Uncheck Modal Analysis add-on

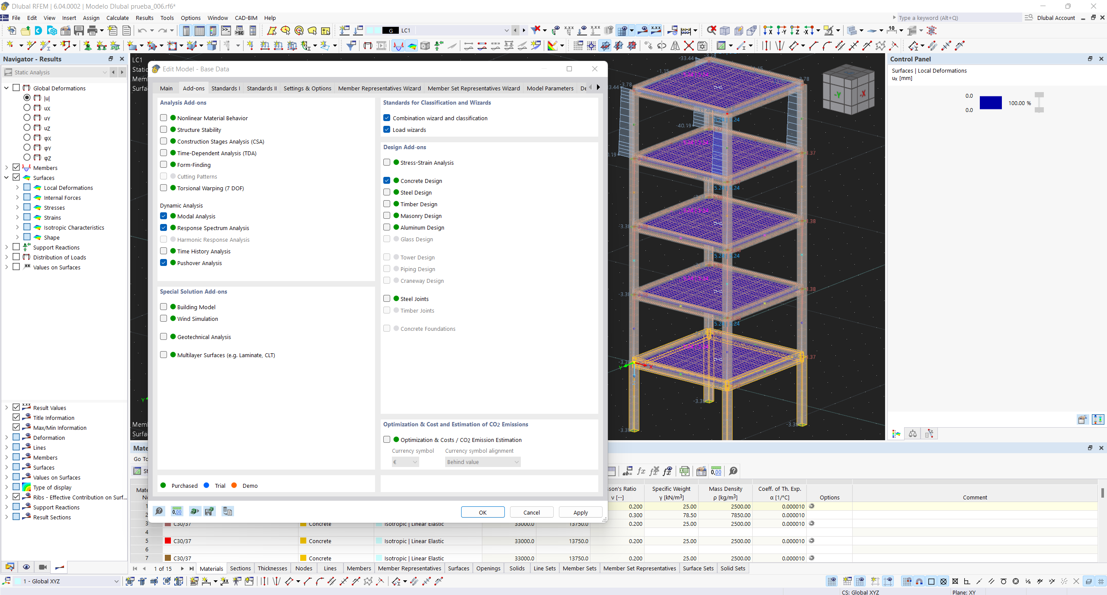click(x=164, y=216)
